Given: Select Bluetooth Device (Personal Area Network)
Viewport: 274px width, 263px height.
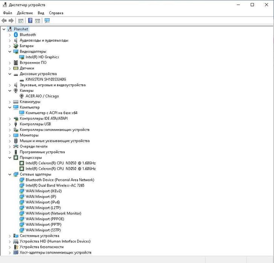Looking at the screenshot, I should pos(60,180).
